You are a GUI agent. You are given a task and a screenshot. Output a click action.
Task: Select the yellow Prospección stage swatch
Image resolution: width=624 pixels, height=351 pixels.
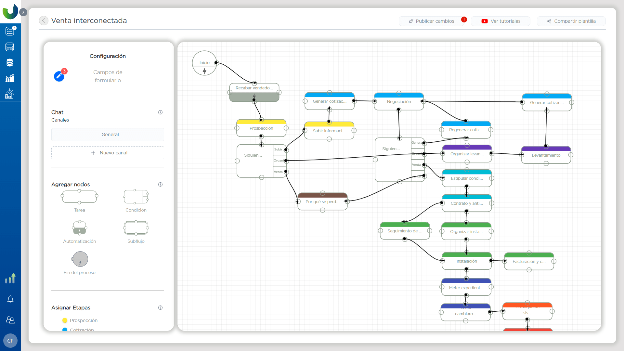65,320
